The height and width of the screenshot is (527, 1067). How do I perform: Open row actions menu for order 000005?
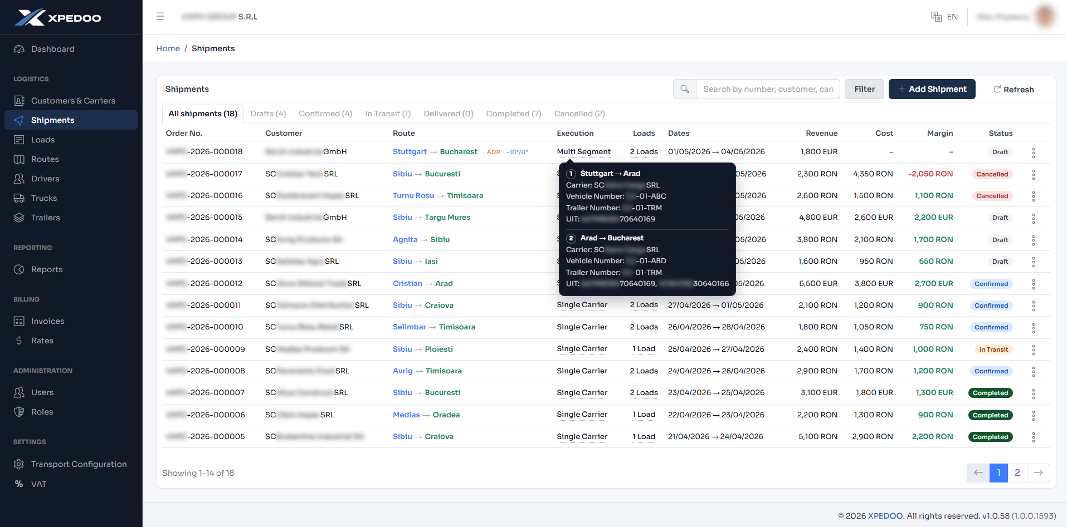pos(1034,437)
